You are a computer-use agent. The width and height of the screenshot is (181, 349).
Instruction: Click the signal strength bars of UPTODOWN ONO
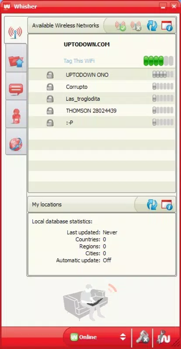tap(163, 74)
